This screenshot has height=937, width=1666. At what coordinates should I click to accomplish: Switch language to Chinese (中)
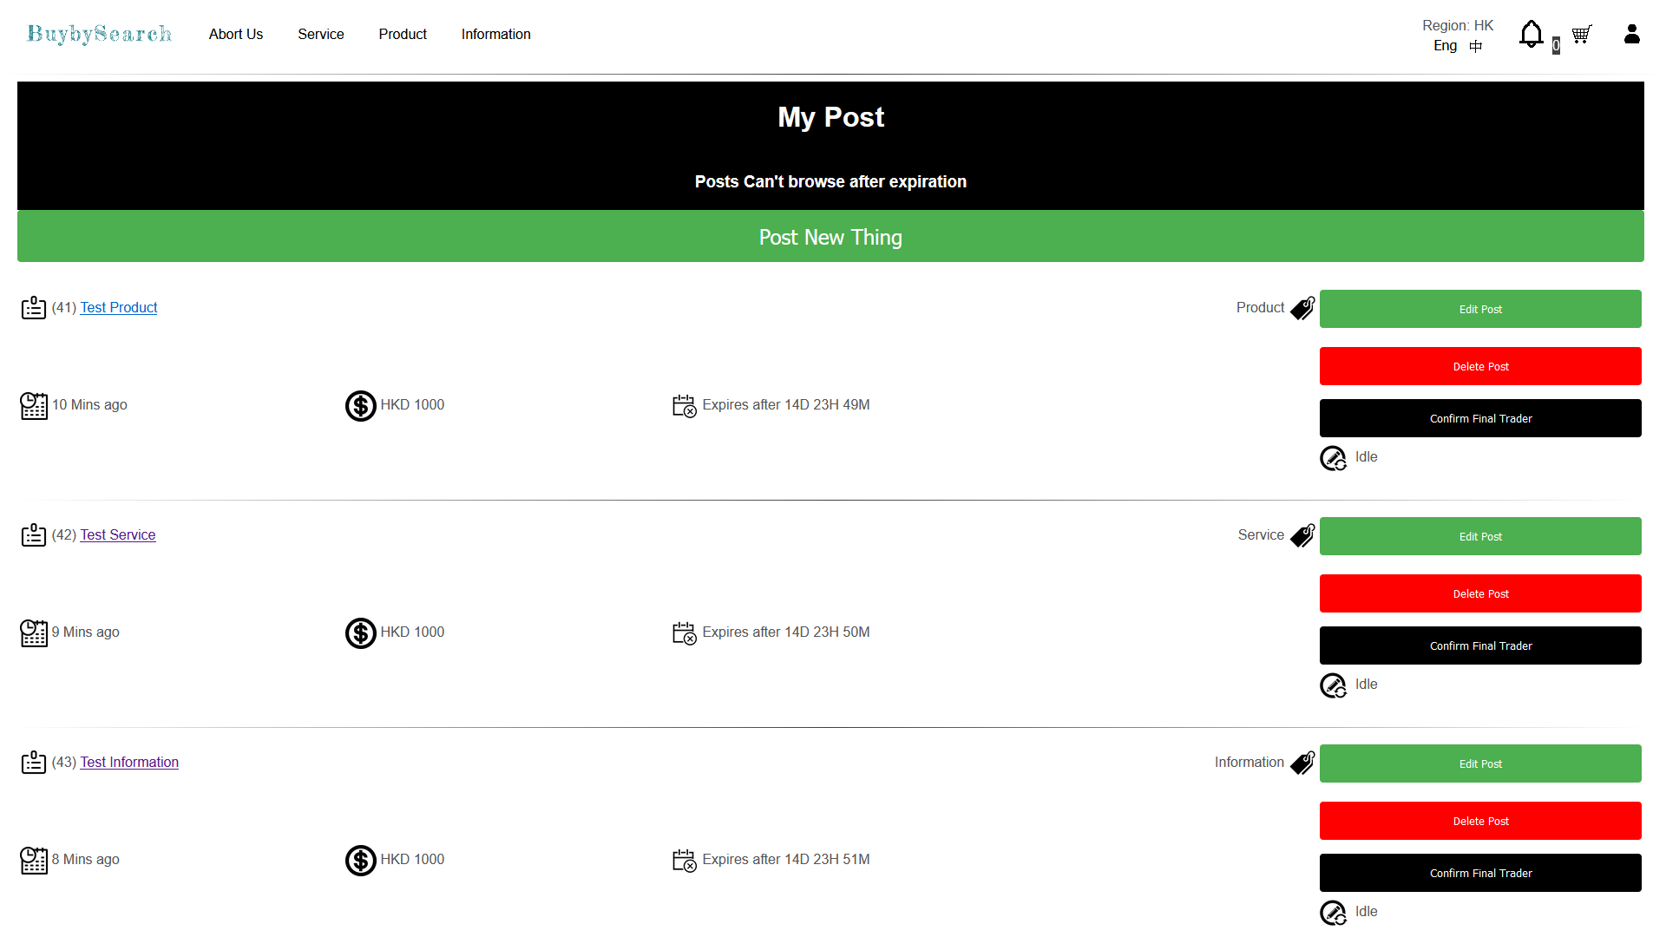tap(1475, 46)
